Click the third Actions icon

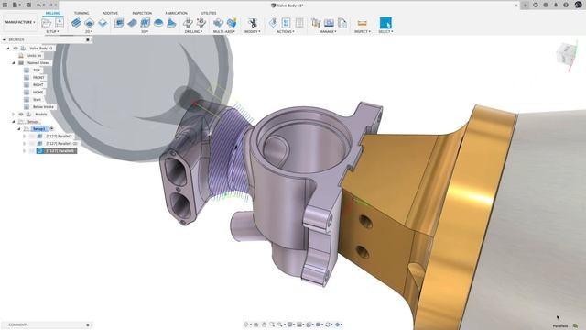coord(299,23)
